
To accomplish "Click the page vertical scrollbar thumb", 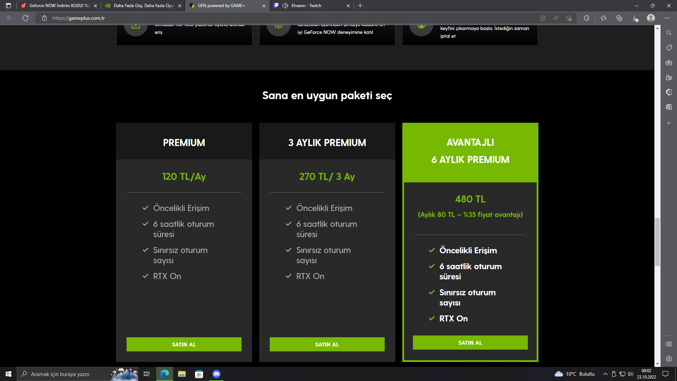I will pyautogui.click(x=657, y=242).
